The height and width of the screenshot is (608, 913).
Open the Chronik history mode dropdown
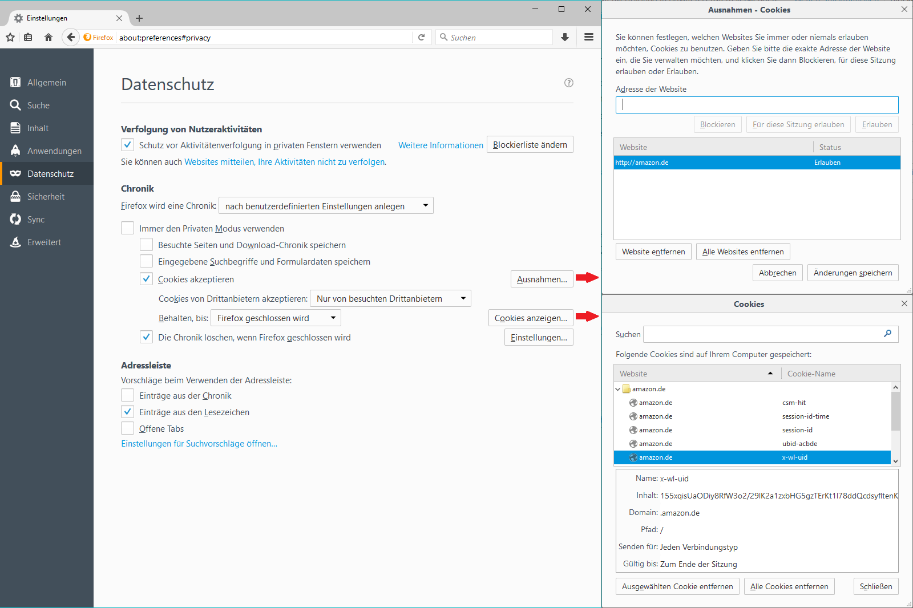(326, 206)
